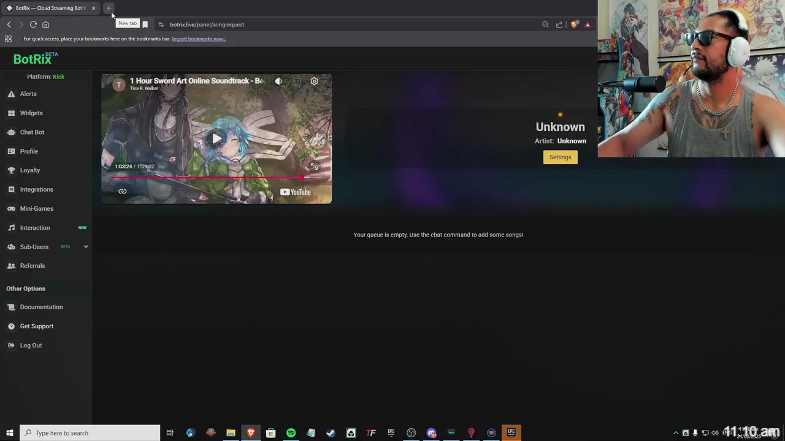The height and width of the screenshot is (441, 785).
Task: Go to Chat Bot settings
Action: coord(32,132)
